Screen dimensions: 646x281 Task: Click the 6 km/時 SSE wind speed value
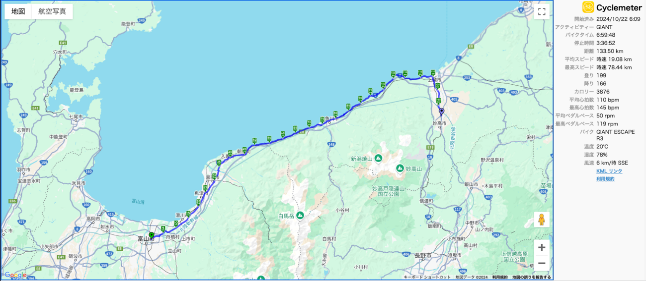pyautogui.click(x=612, y=163)
